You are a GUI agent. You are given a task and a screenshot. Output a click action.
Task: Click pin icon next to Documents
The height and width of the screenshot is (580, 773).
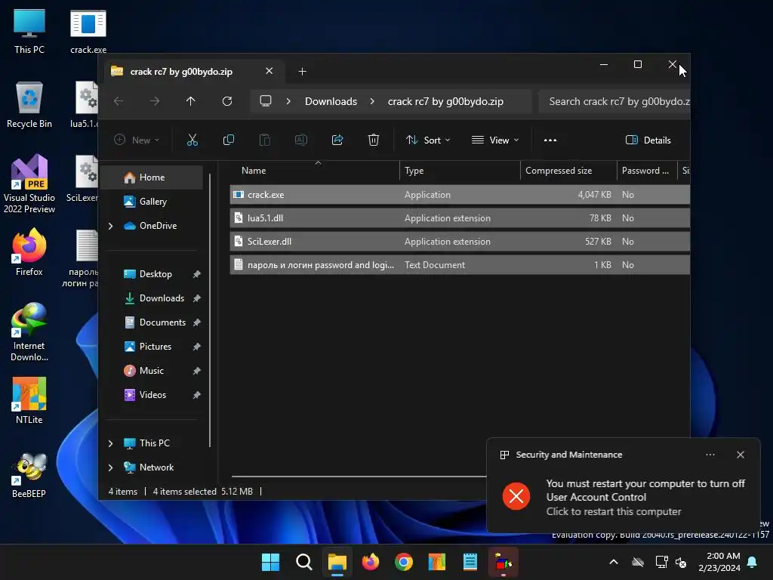197,322
